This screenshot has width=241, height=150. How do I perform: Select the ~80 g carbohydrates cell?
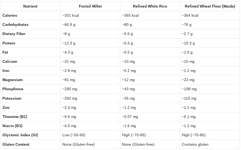tap(127, 25)
